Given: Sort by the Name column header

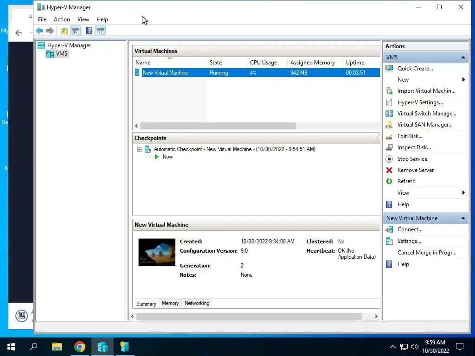Looking at the screenshot, I should 170,63.
